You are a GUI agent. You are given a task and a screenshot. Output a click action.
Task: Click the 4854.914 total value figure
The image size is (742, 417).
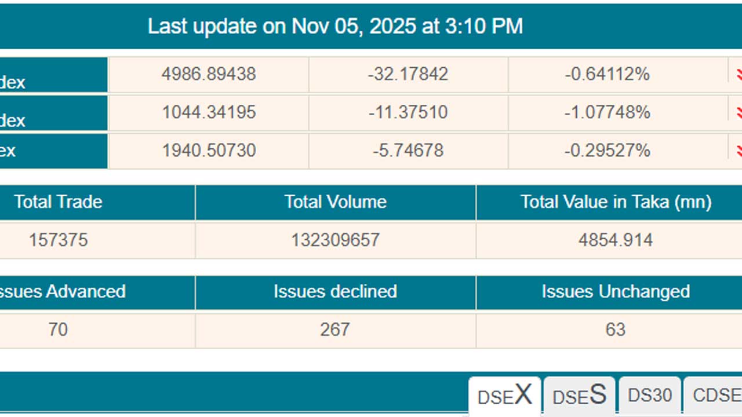[616, 240]
